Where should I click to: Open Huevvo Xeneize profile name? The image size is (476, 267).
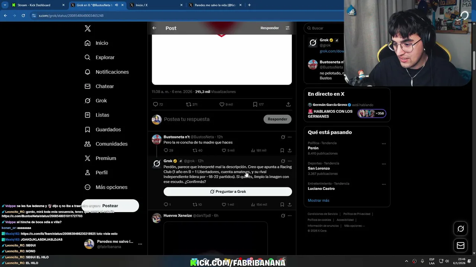point(178,216)
